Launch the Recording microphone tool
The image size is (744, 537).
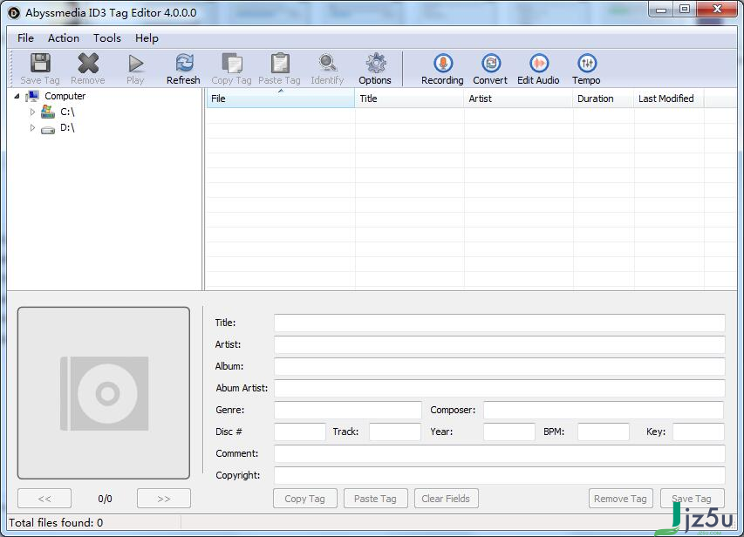[x=443, y=63]
